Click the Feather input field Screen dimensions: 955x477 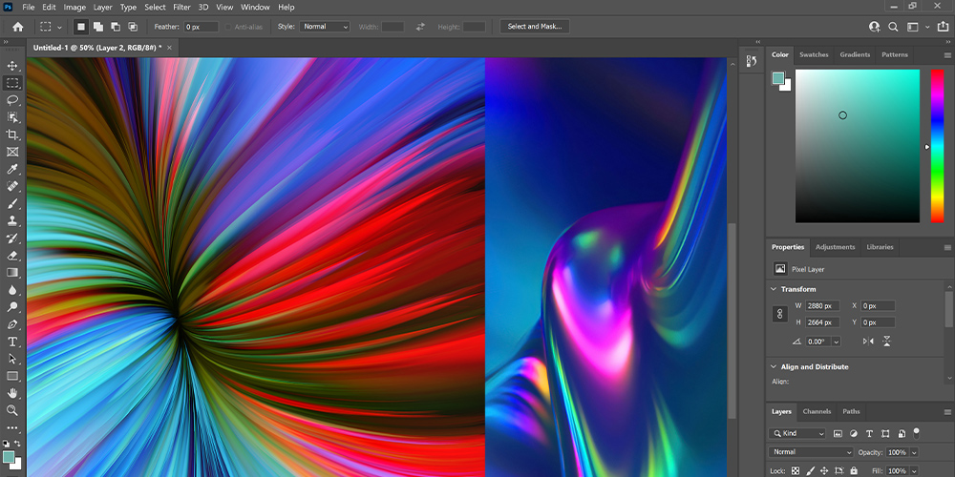(201, 27)
